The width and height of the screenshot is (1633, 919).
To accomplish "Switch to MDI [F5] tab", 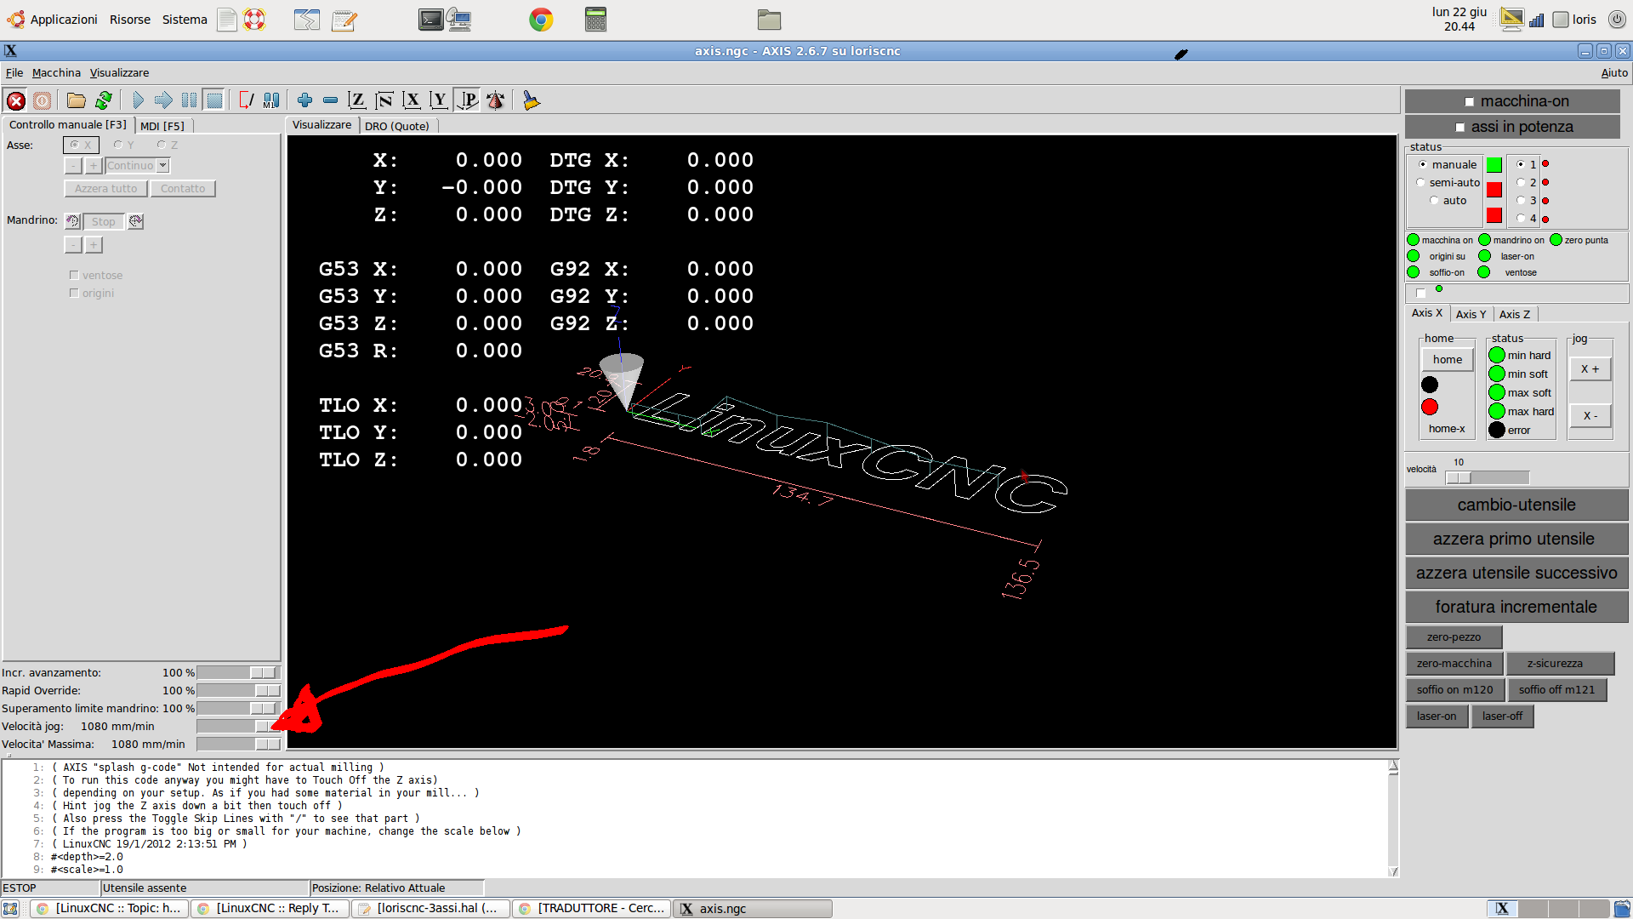I will point(162,126).
